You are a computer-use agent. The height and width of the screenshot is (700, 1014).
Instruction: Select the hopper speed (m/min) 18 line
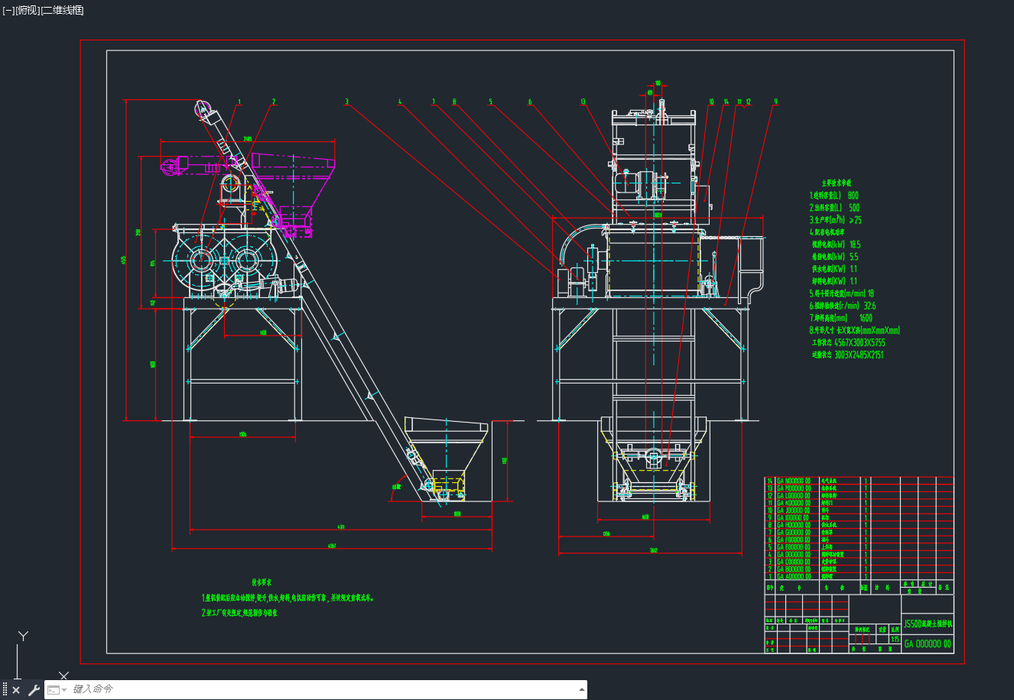tap(842, 293)
